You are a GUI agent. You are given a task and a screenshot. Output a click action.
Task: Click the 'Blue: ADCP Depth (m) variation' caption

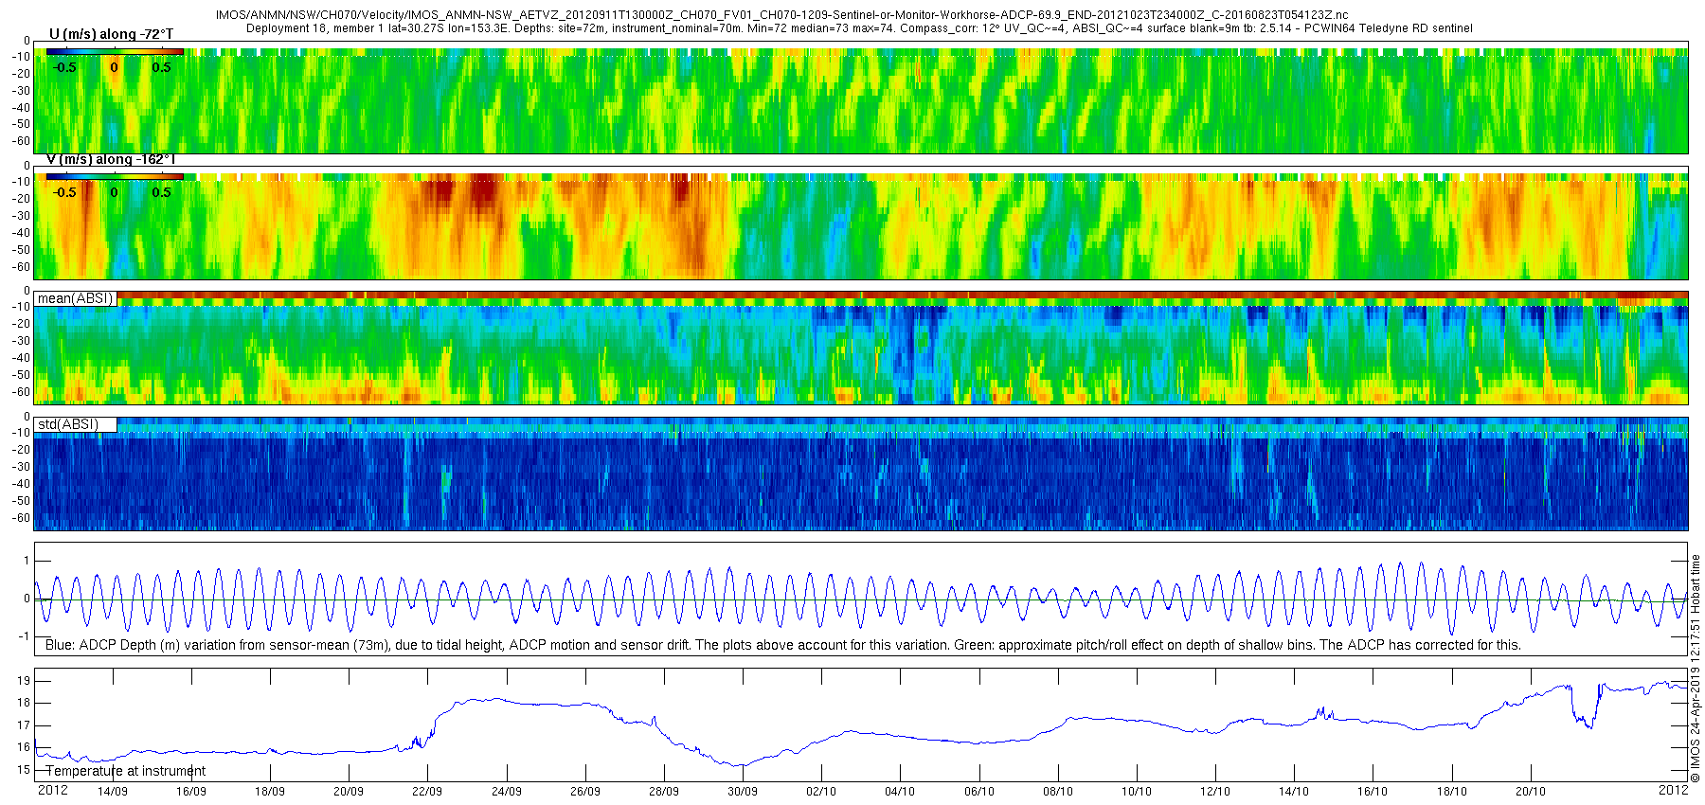783,645
